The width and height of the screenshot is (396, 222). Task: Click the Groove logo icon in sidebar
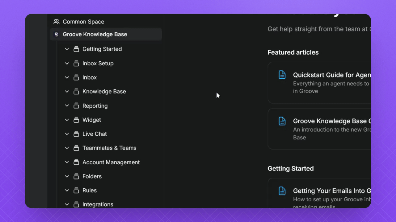(x=56, y=34)
